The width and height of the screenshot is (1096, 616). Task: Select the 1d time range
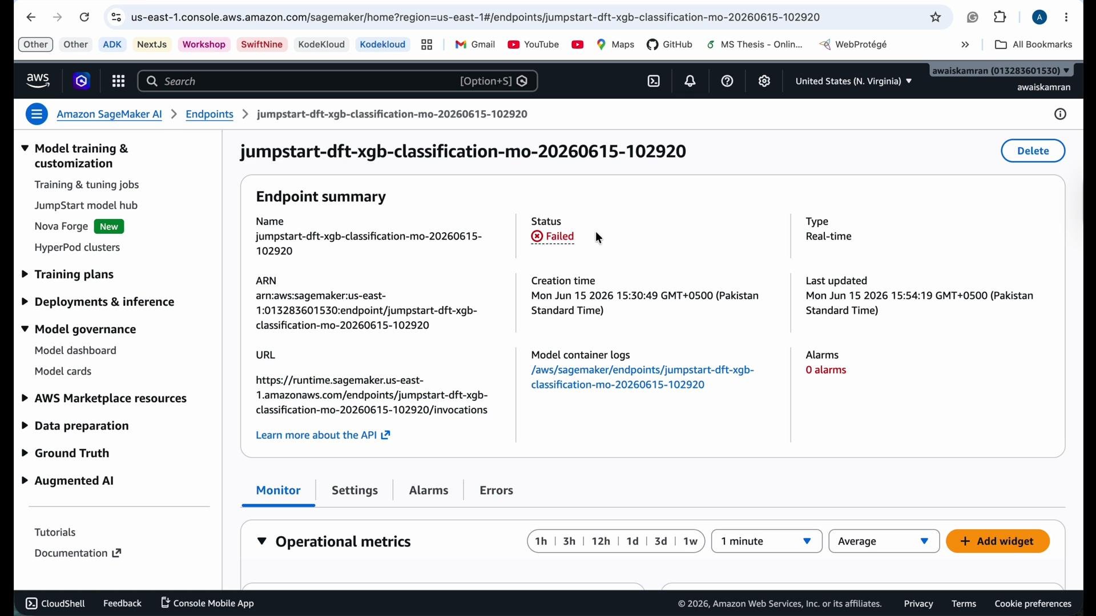[x=632, y=541]
